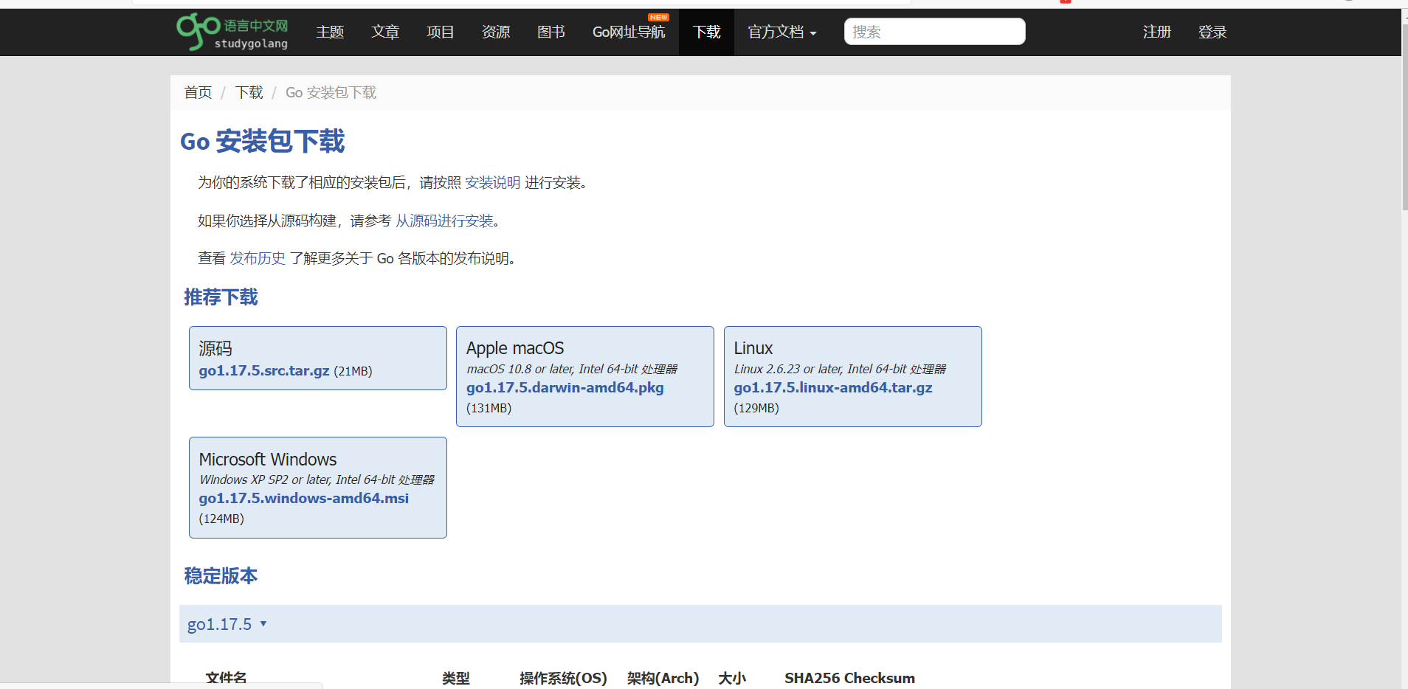Open the 安装说明 installation guide link
This screenshot has width=1408, height=689.
[492, 182]
